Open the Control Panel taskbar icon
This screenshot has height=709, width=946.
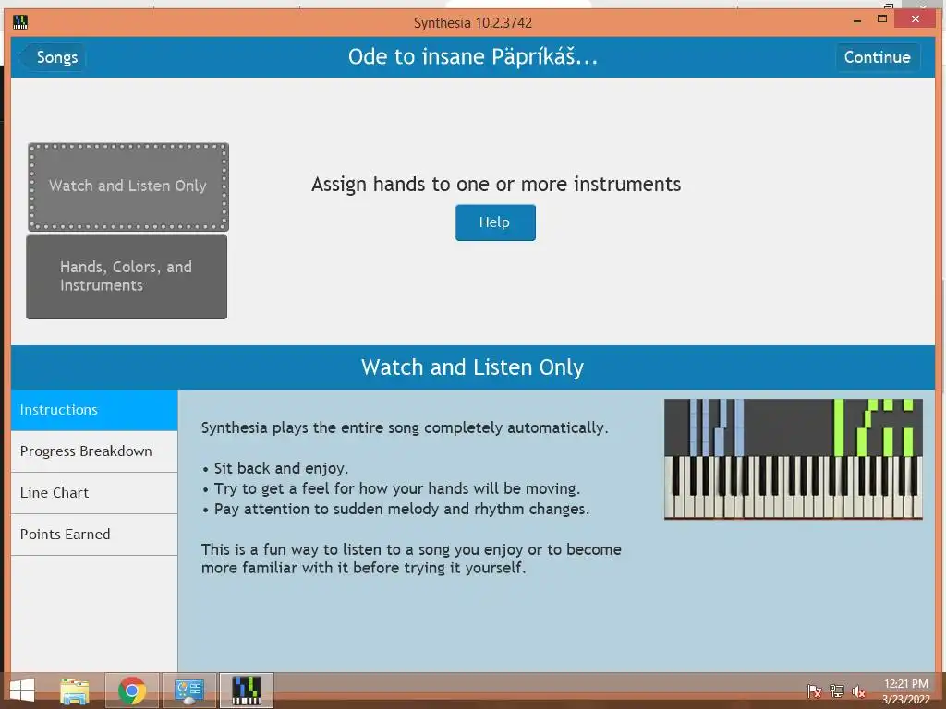(188, 691)
